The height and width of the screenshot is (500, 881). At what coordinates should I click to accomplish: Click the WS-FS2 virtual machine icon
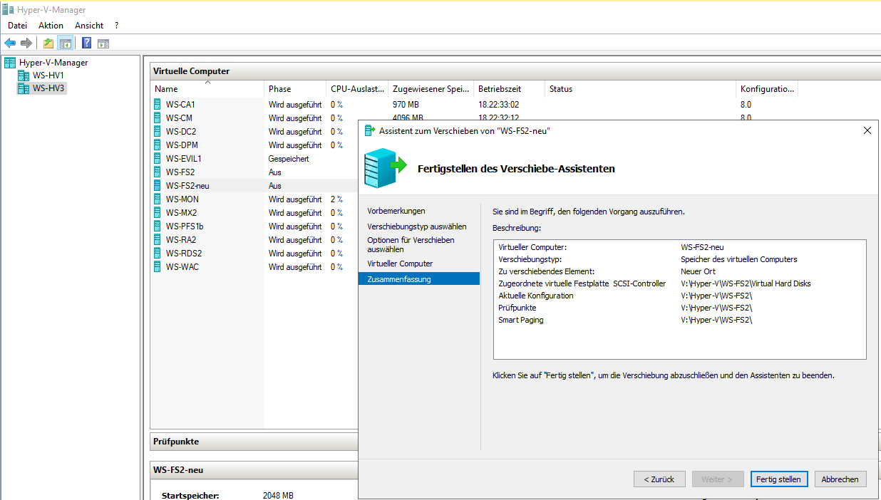(x=158, y=172)
